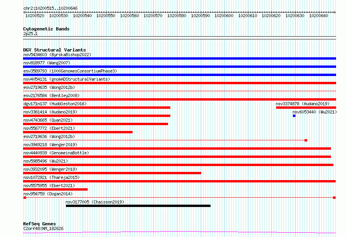Click the 2p25.1 band label

(x=30, y=34)
